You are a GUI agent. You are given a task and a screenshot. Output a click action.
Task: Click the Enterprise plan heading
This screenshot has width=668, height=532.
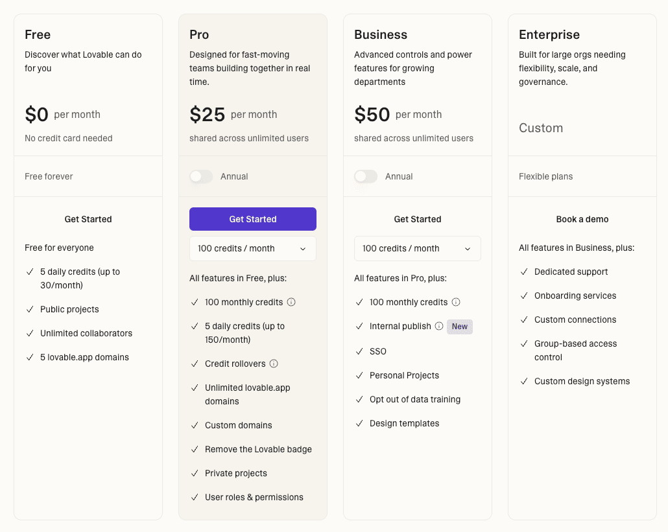coord(549,34)
